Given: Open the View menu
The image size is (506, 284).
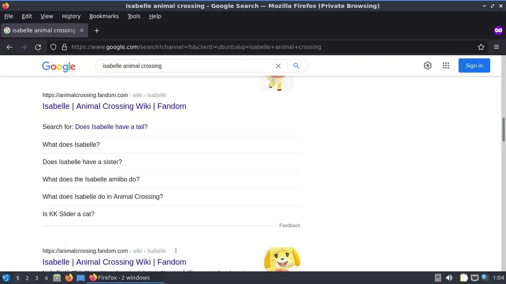Looking at the screenshot, I should 47,16.
